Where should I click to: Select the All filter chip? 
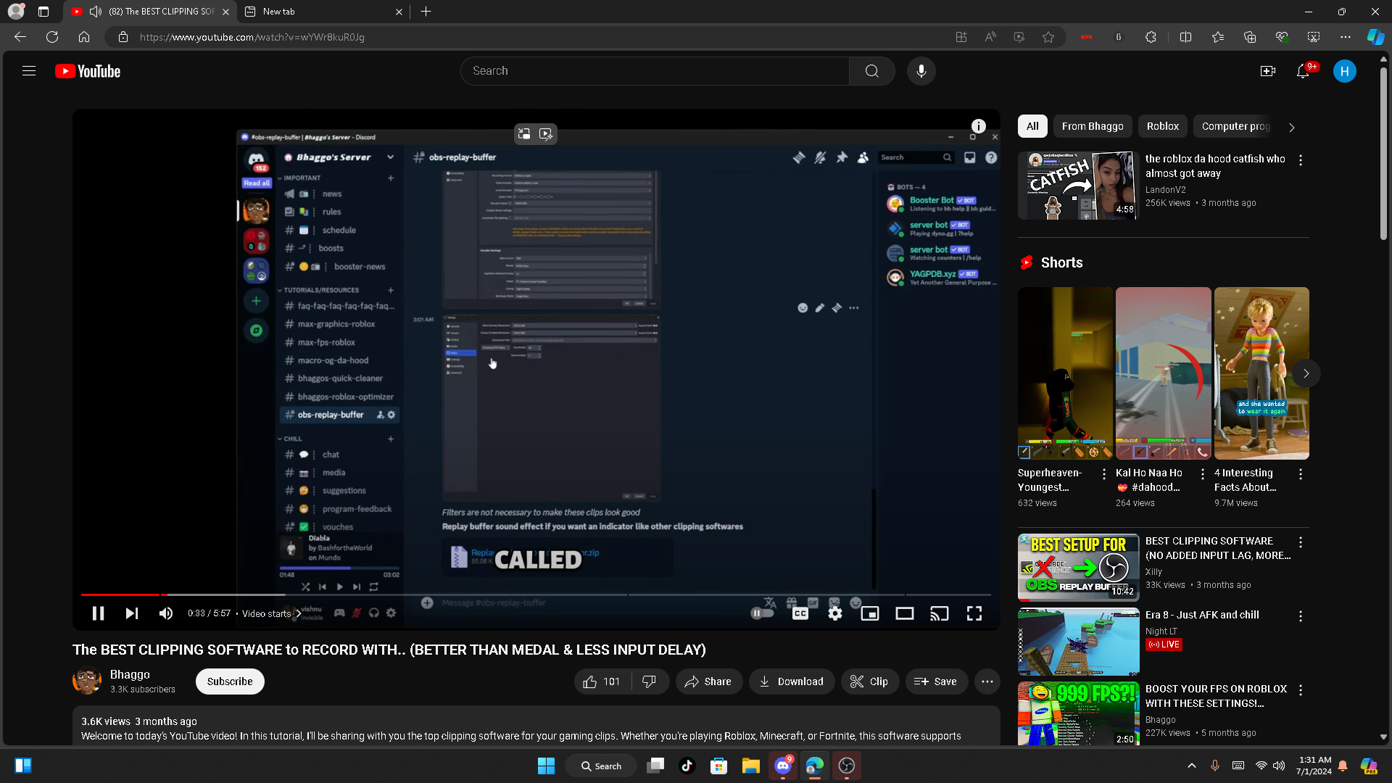[1032, 126]
